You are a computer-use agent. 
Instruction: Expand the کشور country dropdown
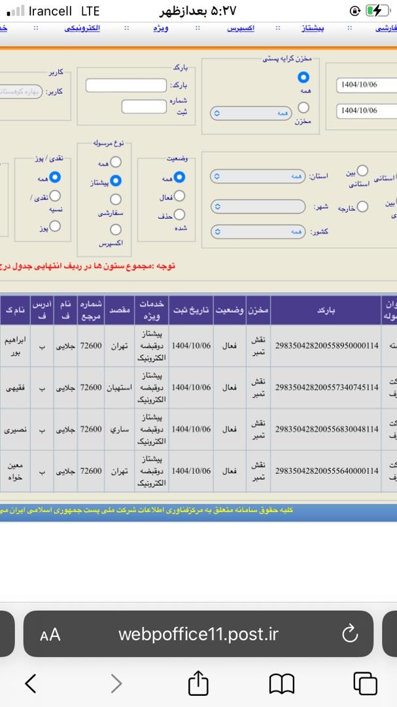tap(258, 232)
